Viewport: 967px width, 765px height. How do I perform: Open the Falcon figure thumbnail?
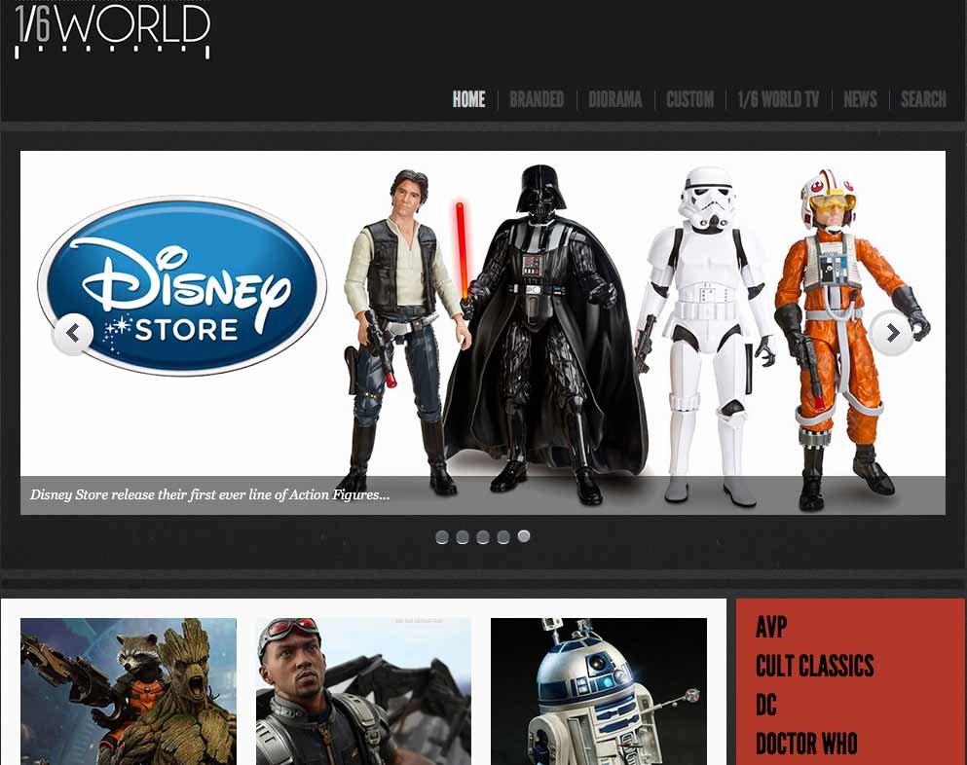363,692
